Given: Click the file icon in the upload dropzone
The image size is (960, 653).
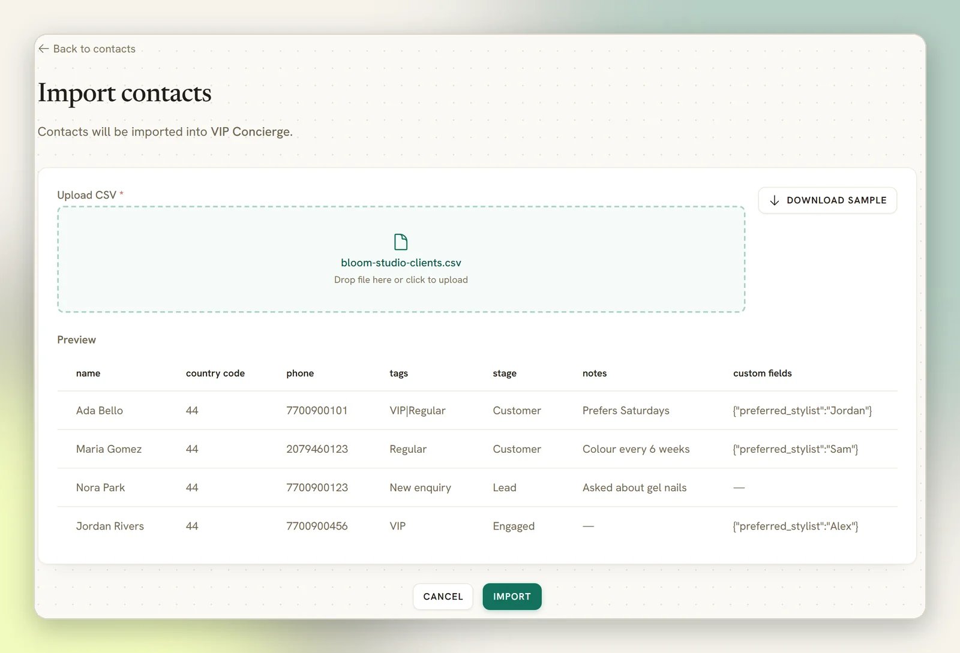Looking at the screenshot, I should [401, 242].
